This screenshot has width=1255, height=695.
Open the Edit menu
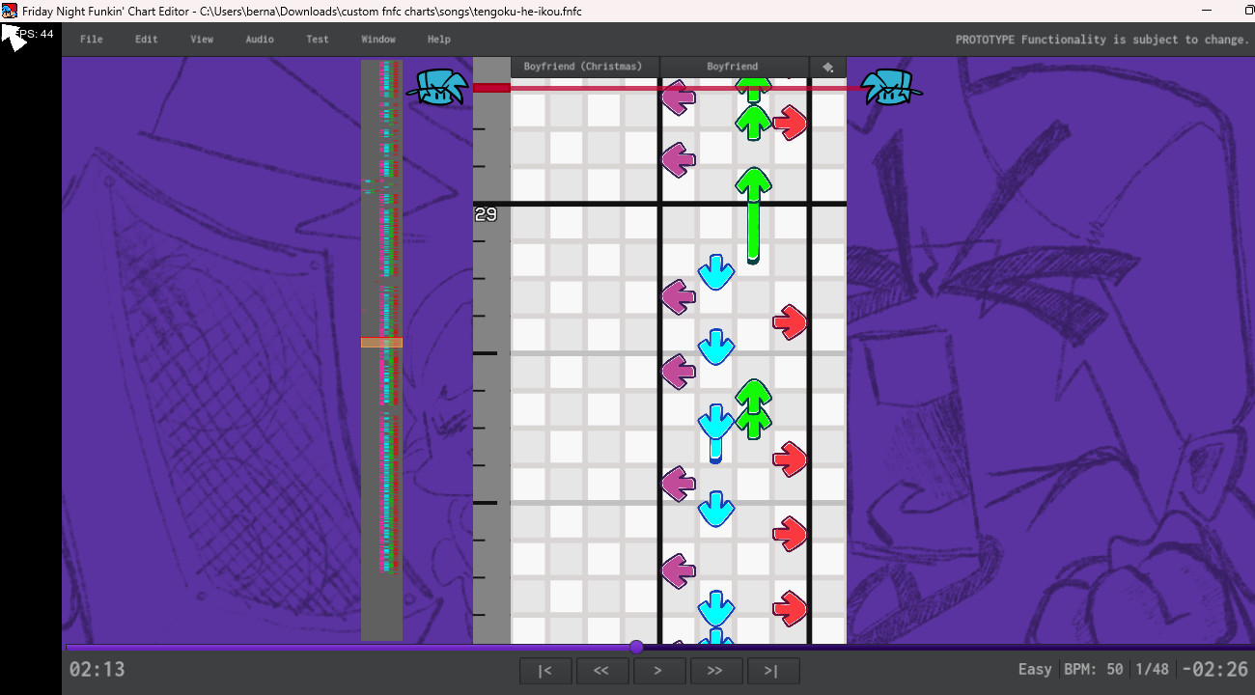pos(147,40)
